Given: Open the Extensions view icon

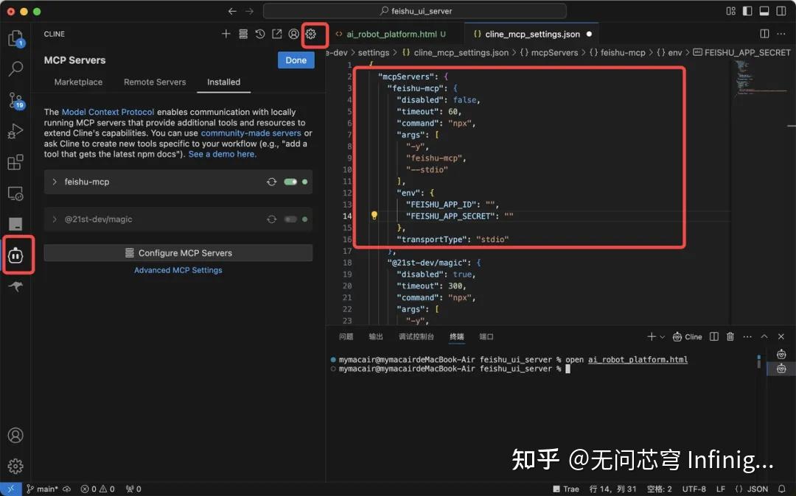Looking at the screenshot, I should [16, 162].
